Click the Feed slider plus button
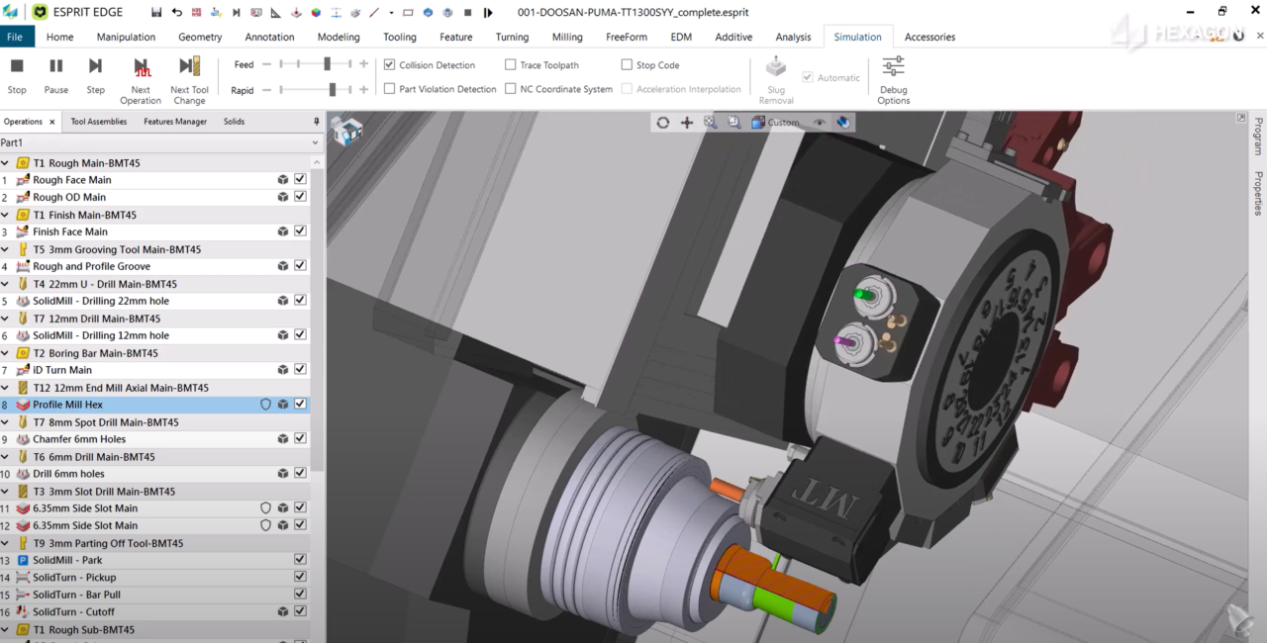Viewport: 1267px width, 643px height. point(363,63)
